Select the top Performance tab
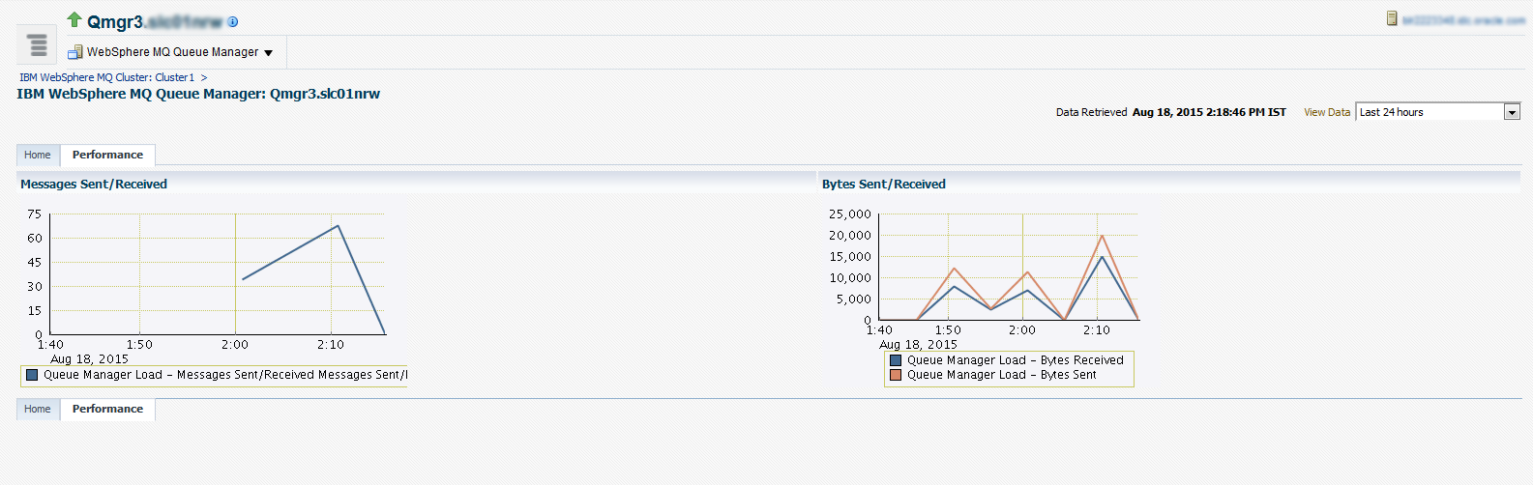The image size is (1533, 485). pos(107,155)
